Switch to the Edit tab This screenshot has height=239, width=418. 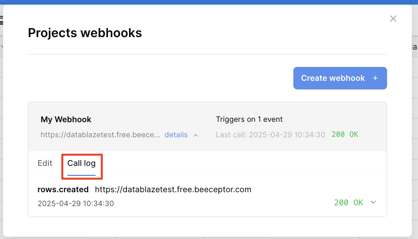tap(45, 163)
